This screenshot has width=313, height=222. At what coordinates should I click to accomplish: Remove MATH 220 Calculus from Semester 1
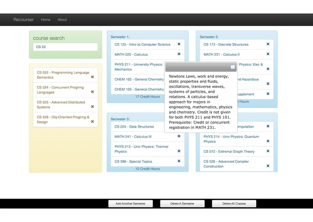pyautogui.click(x=179, y=54)
